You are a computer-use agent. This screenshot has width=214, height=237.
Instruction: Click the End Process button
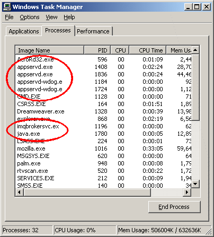click(174, 207)
